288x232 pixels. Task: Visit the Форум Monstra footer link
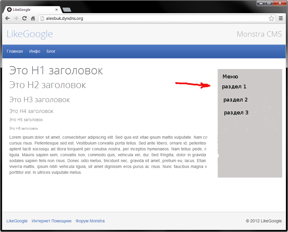[90, 221]
